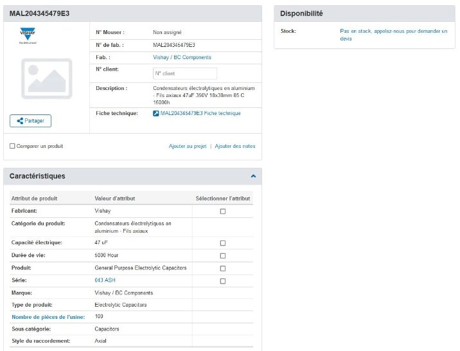Click the Fabricant value Vishay
The image size is (460, 351).
coord(103,211)
